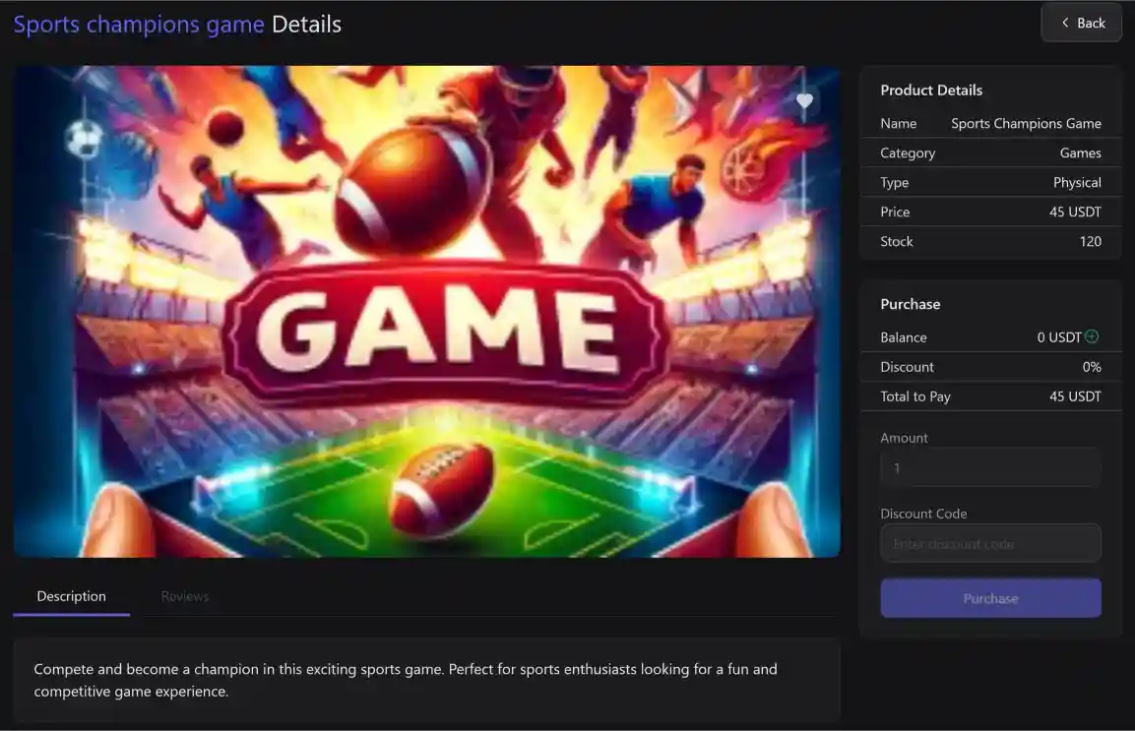Open the GAME product image
The image size is (1135, 731).
click(426, 311)
